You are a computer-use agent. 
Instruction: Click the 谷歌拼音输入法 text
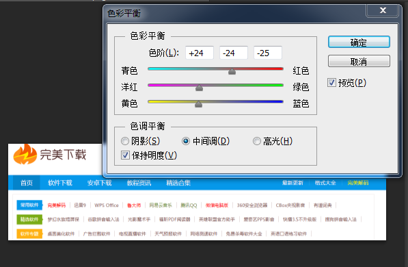[103, 219]
